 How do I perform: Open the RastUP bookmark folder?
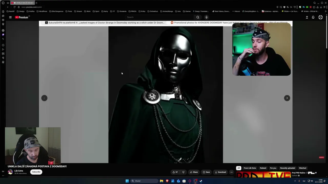11,11
